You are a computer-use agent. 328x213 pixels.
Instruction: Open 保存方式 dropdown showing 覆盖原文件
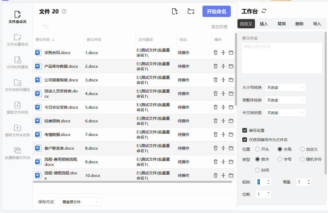click(x=81, y=202)
